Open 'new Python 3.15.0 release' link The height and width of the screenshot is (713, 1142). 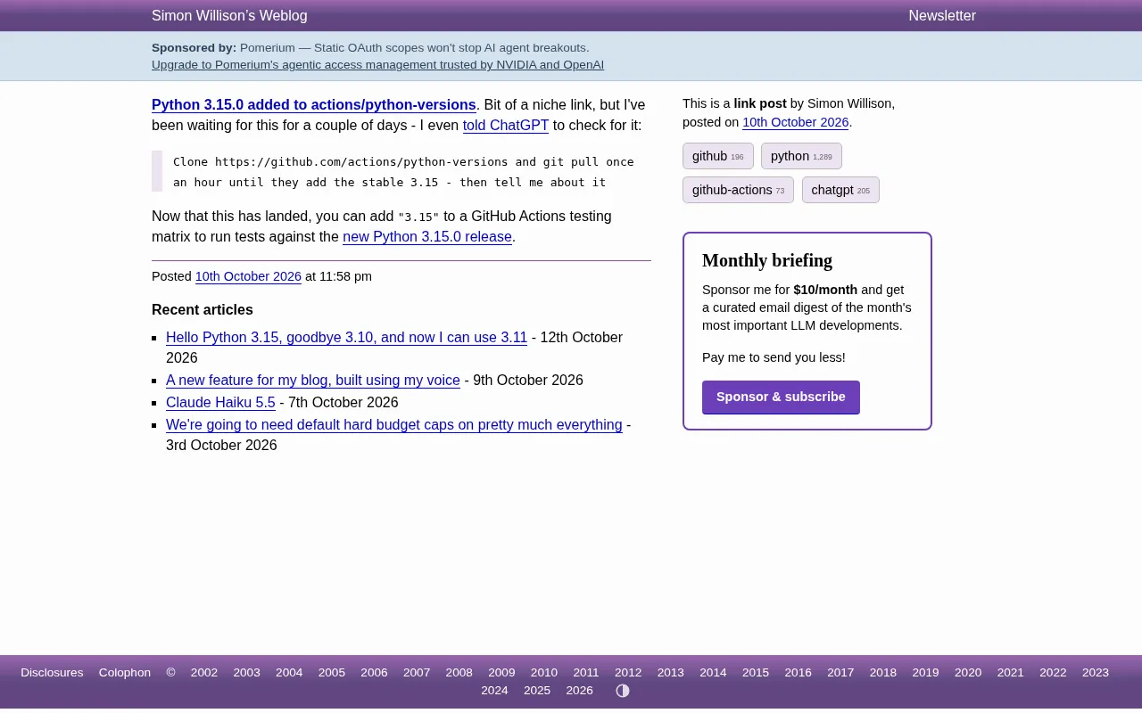(427, 237)
